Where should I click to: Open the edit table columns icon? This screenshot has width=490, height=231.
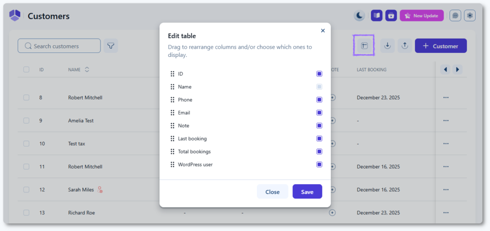click(364, 46)
